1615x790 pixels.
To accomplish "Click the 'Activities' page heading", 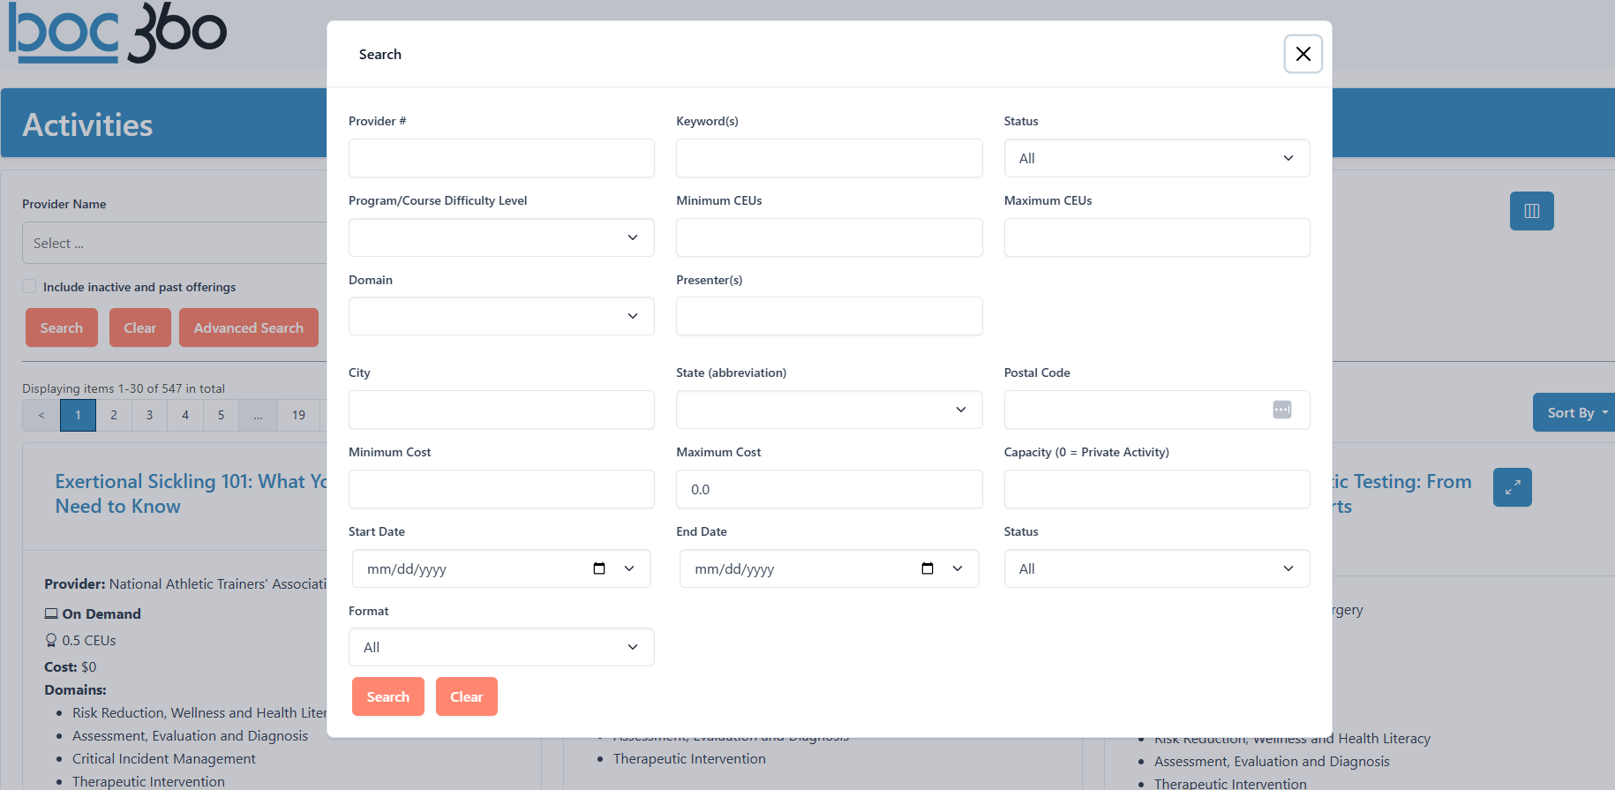I will (x=87, y=124).
